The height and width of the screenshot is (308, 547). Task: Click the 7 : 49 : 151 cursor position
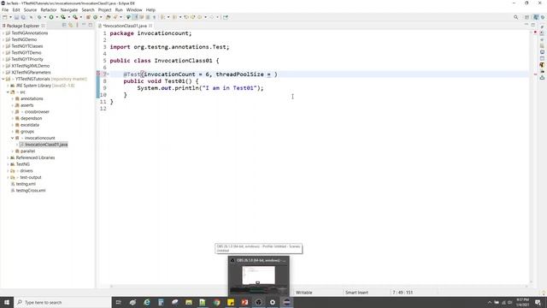coord(403,293)
